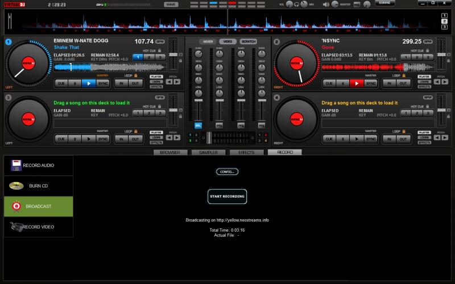Image resolution: width=455 pixels, height=284 pixels.
Task: Select the Broadcast antenna icon
Action: coord(16,206)
